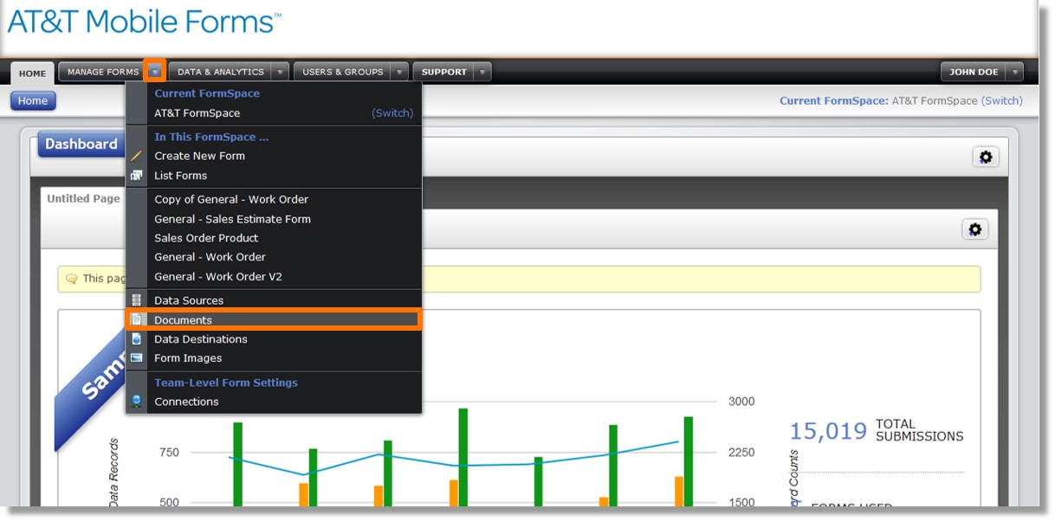Open the Support menu
The width and height of the screenshot is (1055, 522).
coord(443,72)
